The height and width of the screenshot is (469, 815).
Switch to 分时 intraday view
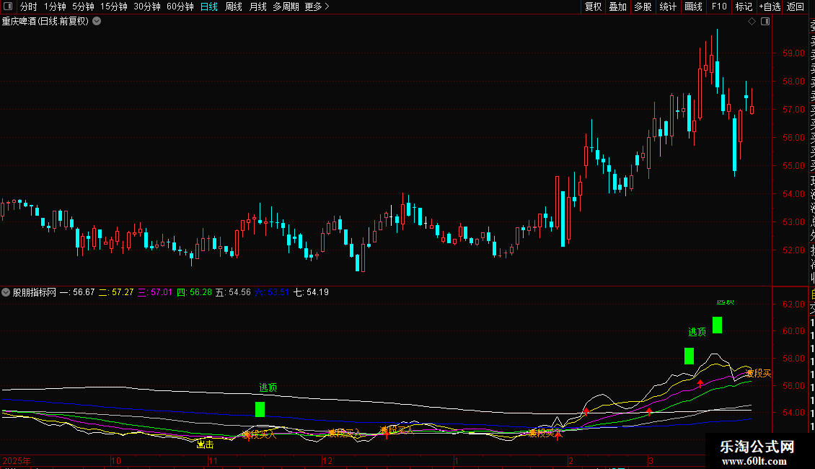[x=28, y=7]
